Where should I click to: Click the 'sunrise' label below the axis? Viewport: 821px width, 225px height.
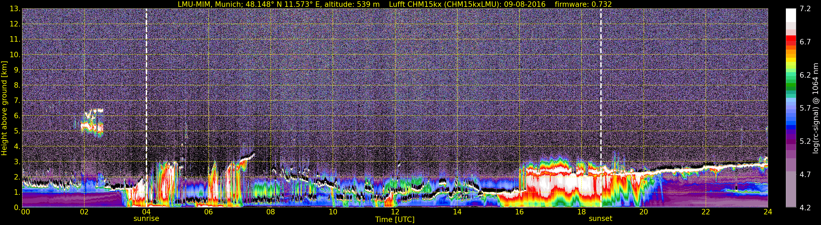146,219
